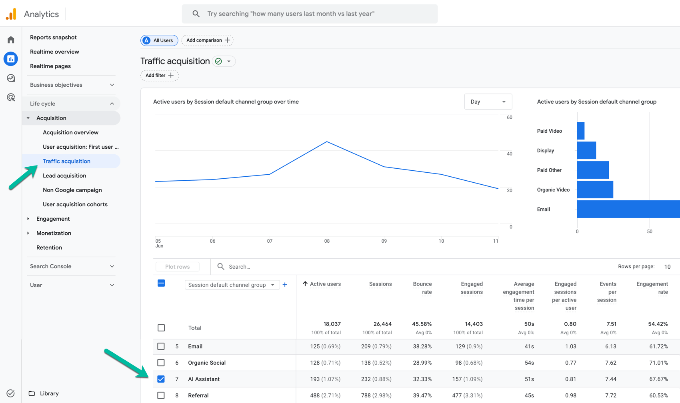680x403 pixels.
Task: Click the AI Assistant channel name
Action: tap(204, 379)
